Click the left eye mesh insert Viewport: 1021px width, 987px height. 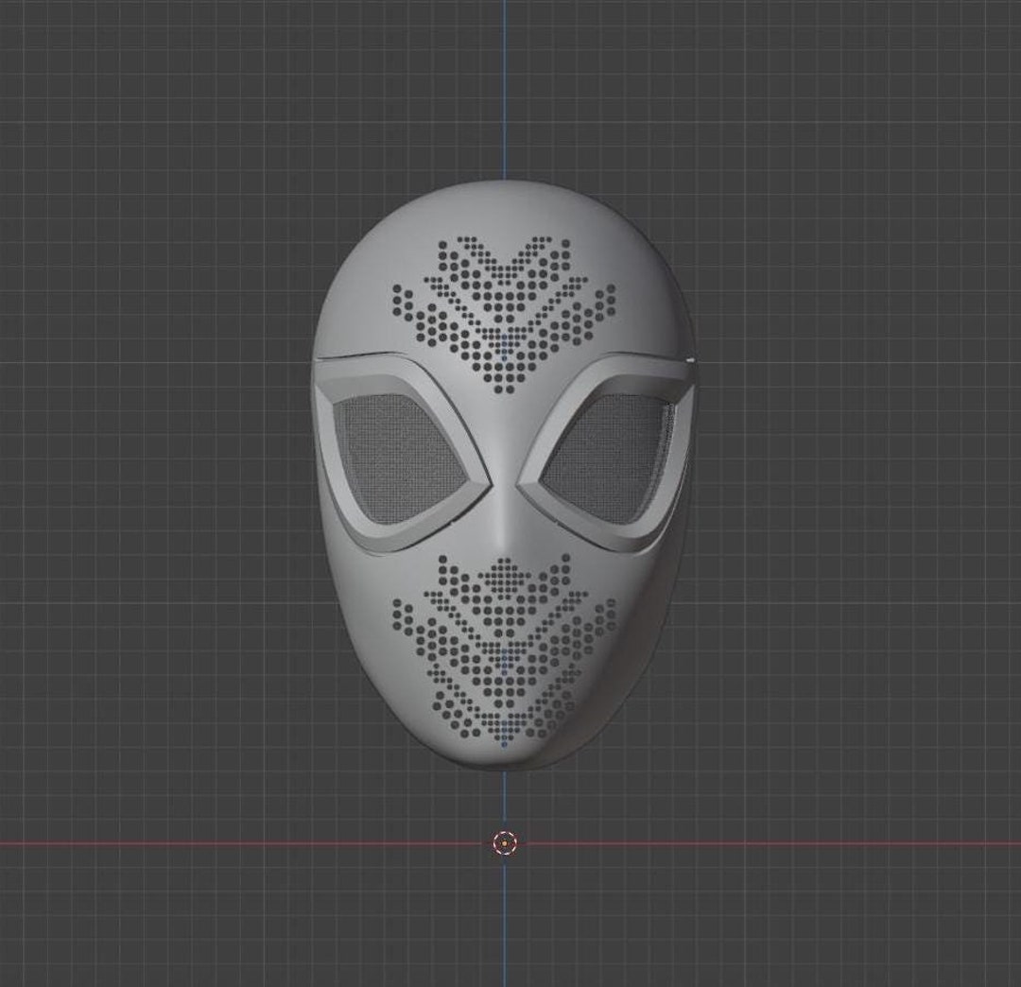[x=397, y=454]
